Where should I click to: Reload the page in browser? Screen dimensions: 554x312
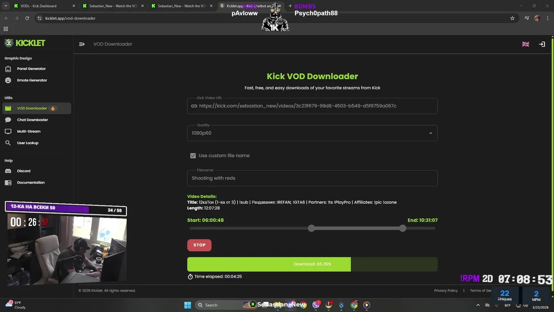click(27, 18)
